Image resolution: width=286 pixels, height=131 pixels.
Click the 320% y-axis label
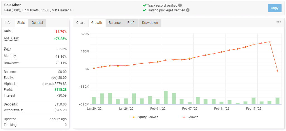click(x=85, y=34)
